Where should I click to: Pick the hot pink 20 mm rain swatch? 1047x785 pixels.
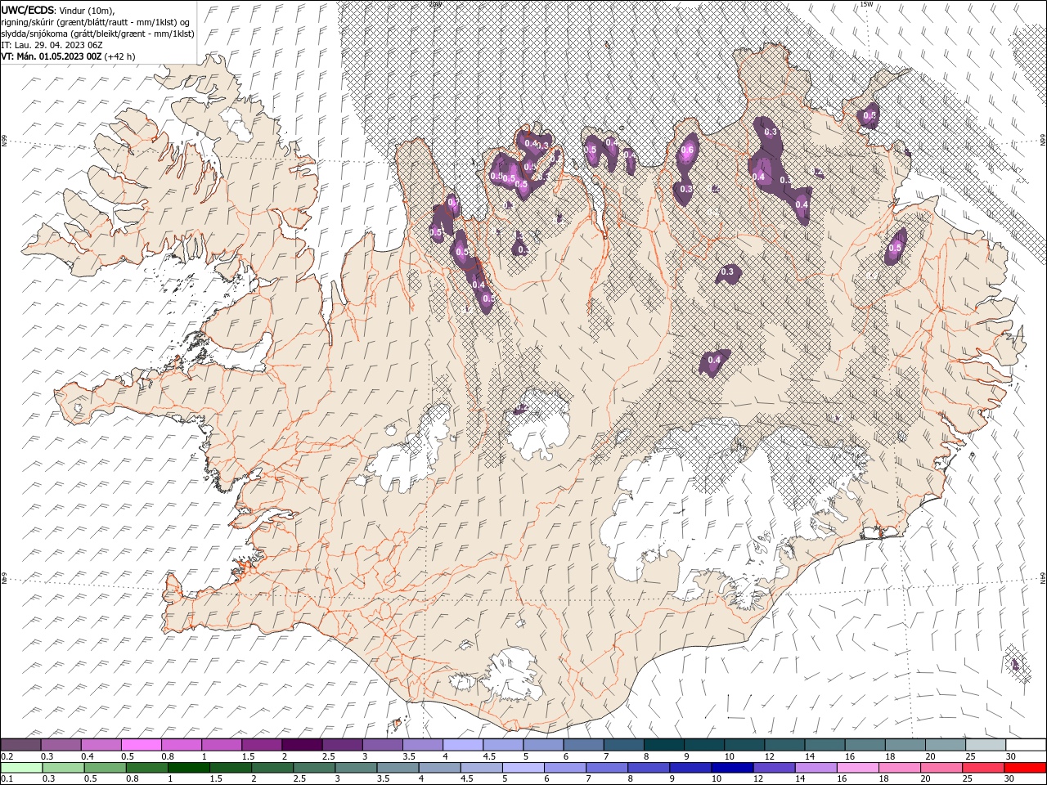pyautogui.click(x=942, y=768)
